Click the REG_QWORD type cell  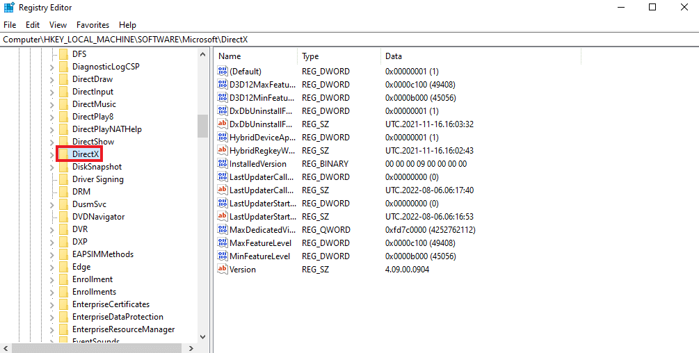326,230
